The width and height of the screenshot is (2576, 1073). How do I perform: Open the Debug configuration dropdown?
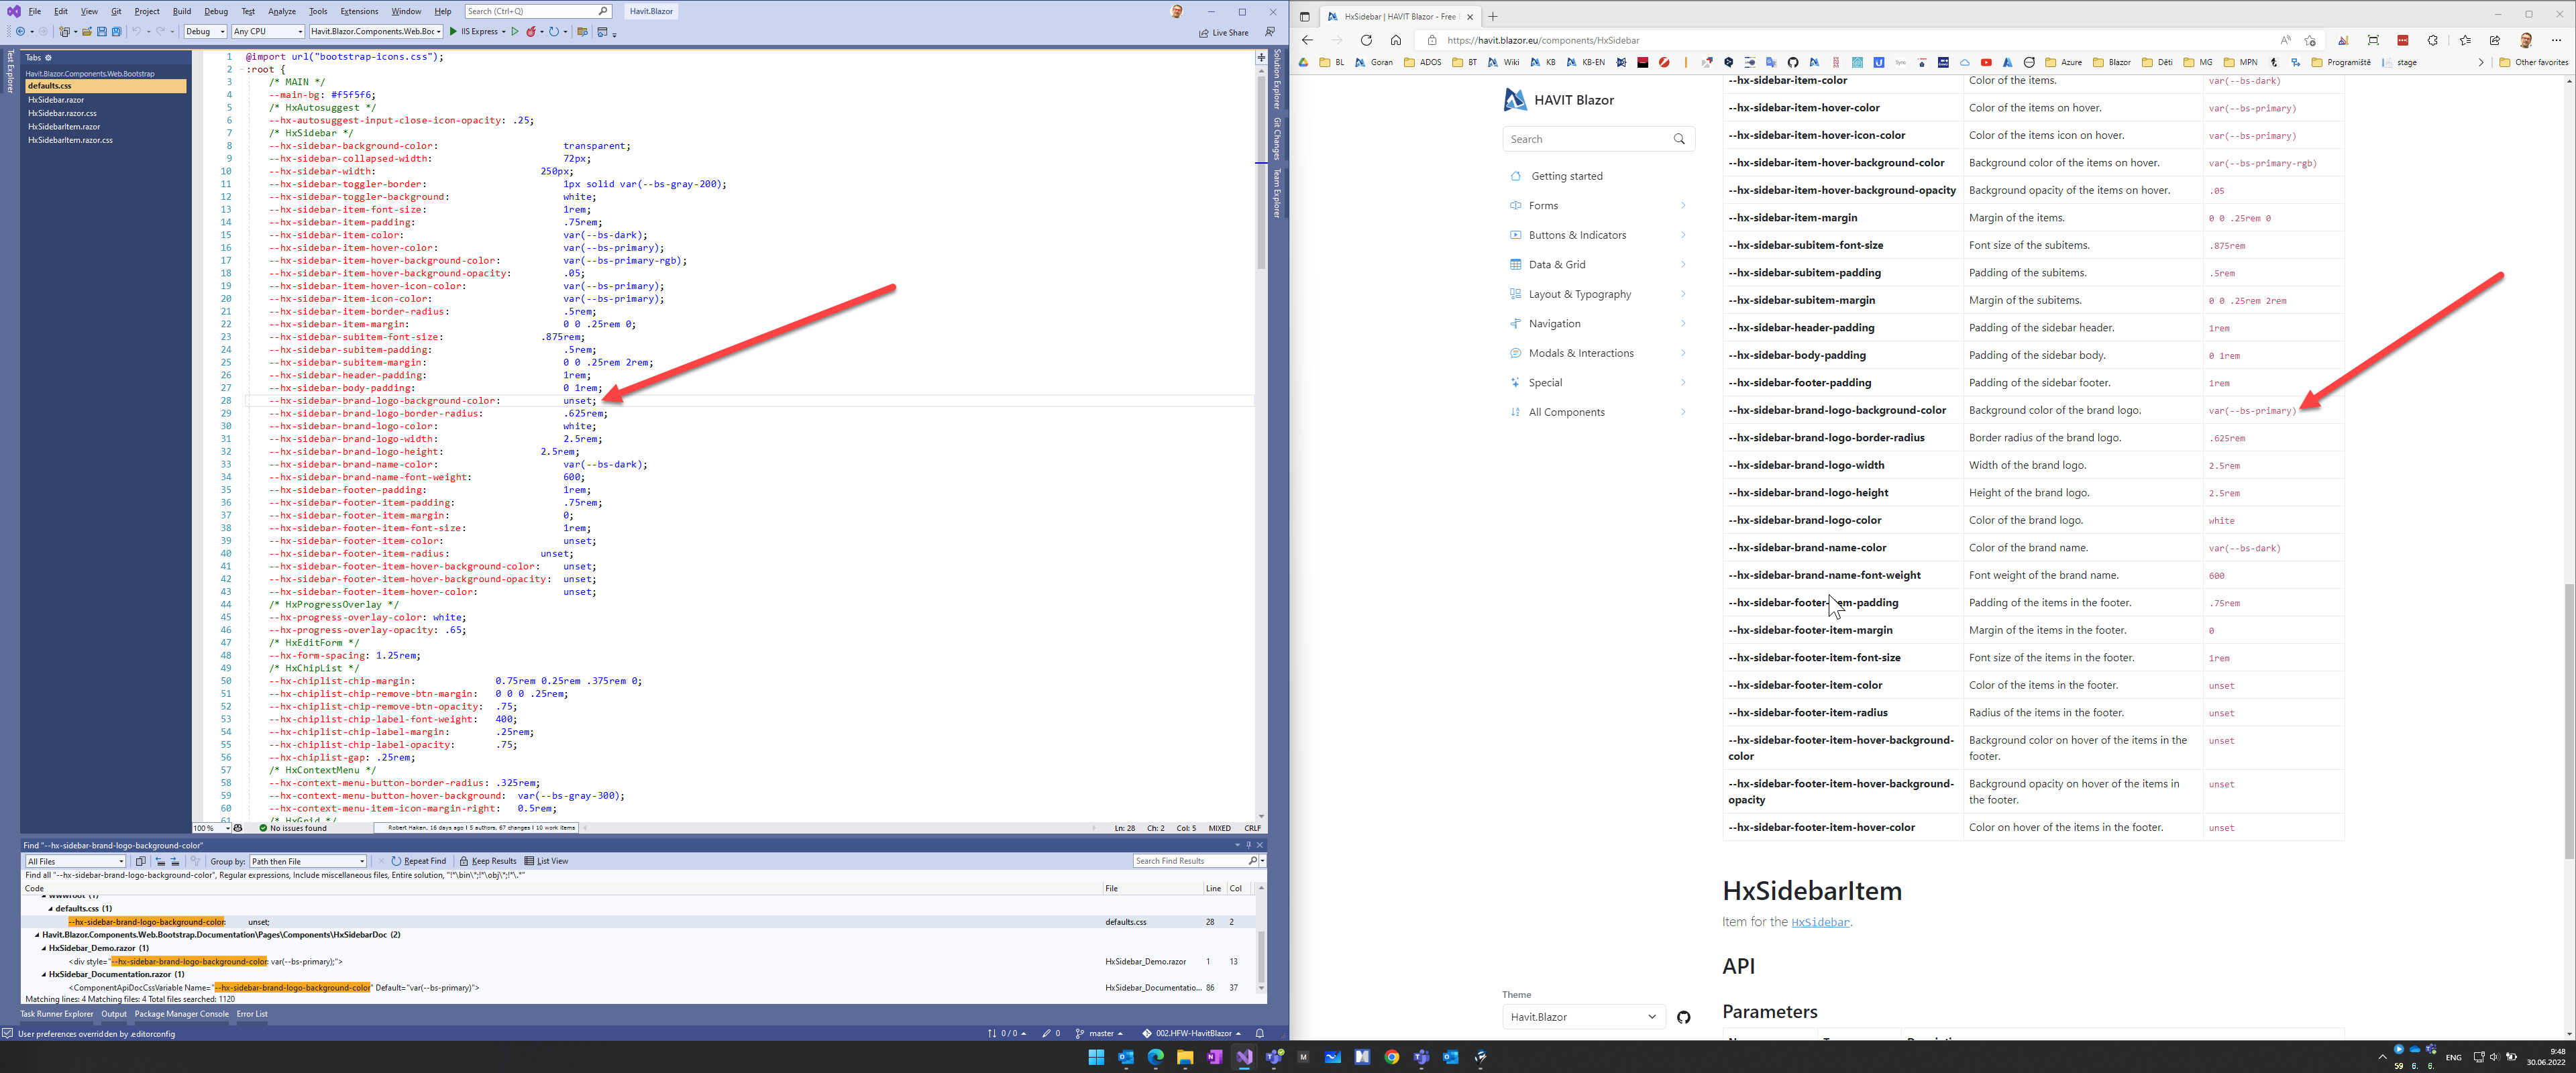205,32
